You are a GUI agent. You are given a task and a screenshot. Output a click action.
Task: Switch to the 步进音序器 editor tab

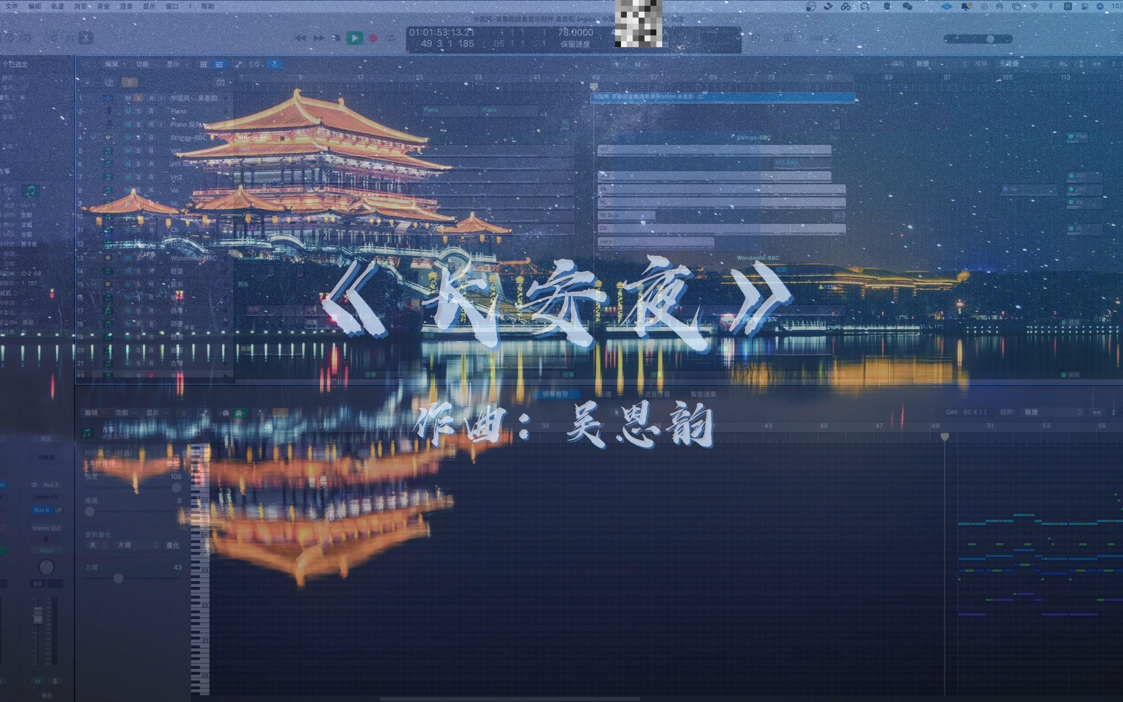pyautogui.click(x=654, y=394)
